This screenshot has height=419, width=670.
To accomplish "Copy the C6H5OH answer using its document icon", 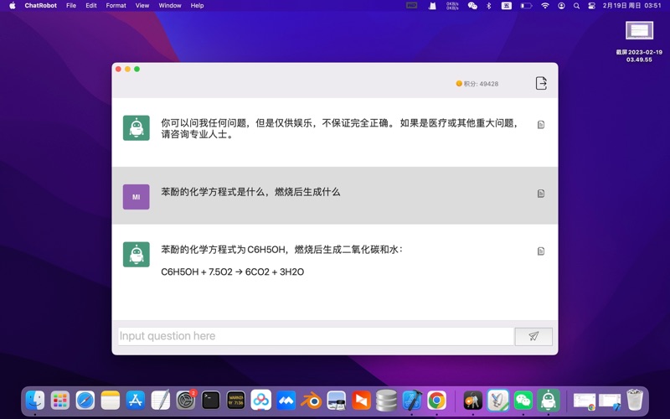I will [540, 251].
